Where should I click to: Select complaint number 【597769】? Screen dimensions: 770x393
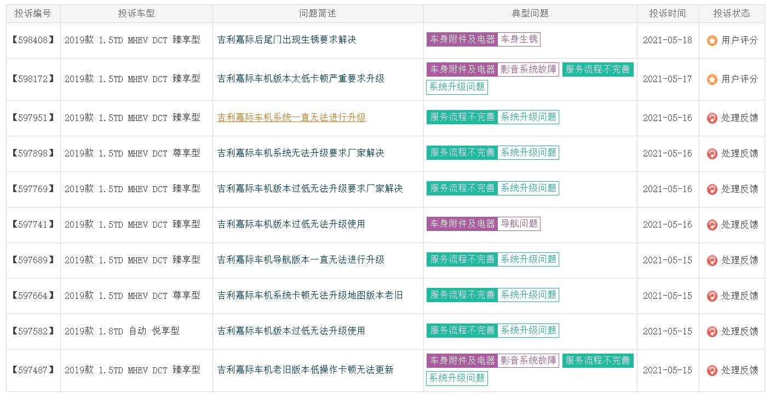point(33,189)
